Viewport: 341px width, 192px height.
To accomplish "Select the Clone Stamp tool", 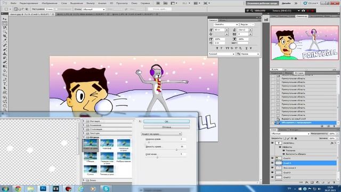I will pyautogui.click(x=5, y=53).
